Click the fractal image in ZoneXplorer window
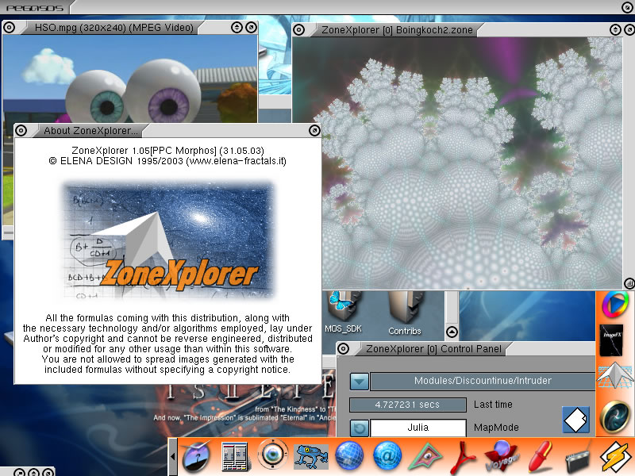This screenshot has height=476, width=635. point(457,163)
